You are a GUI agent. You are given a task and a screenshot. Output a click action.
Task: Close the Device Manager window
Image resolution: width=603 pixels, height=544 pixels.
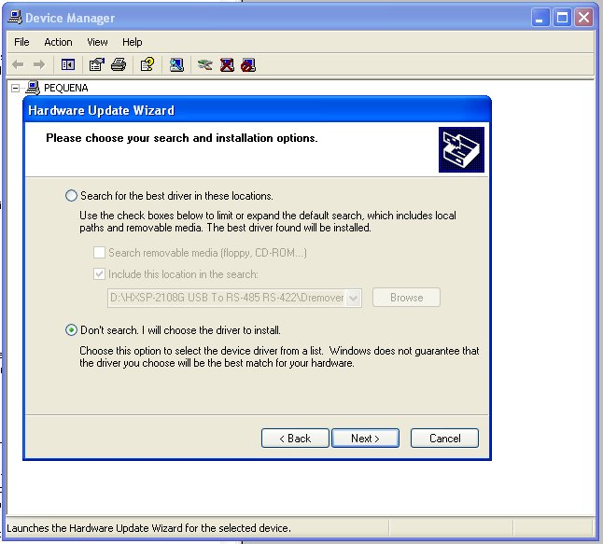click(583, 18)
